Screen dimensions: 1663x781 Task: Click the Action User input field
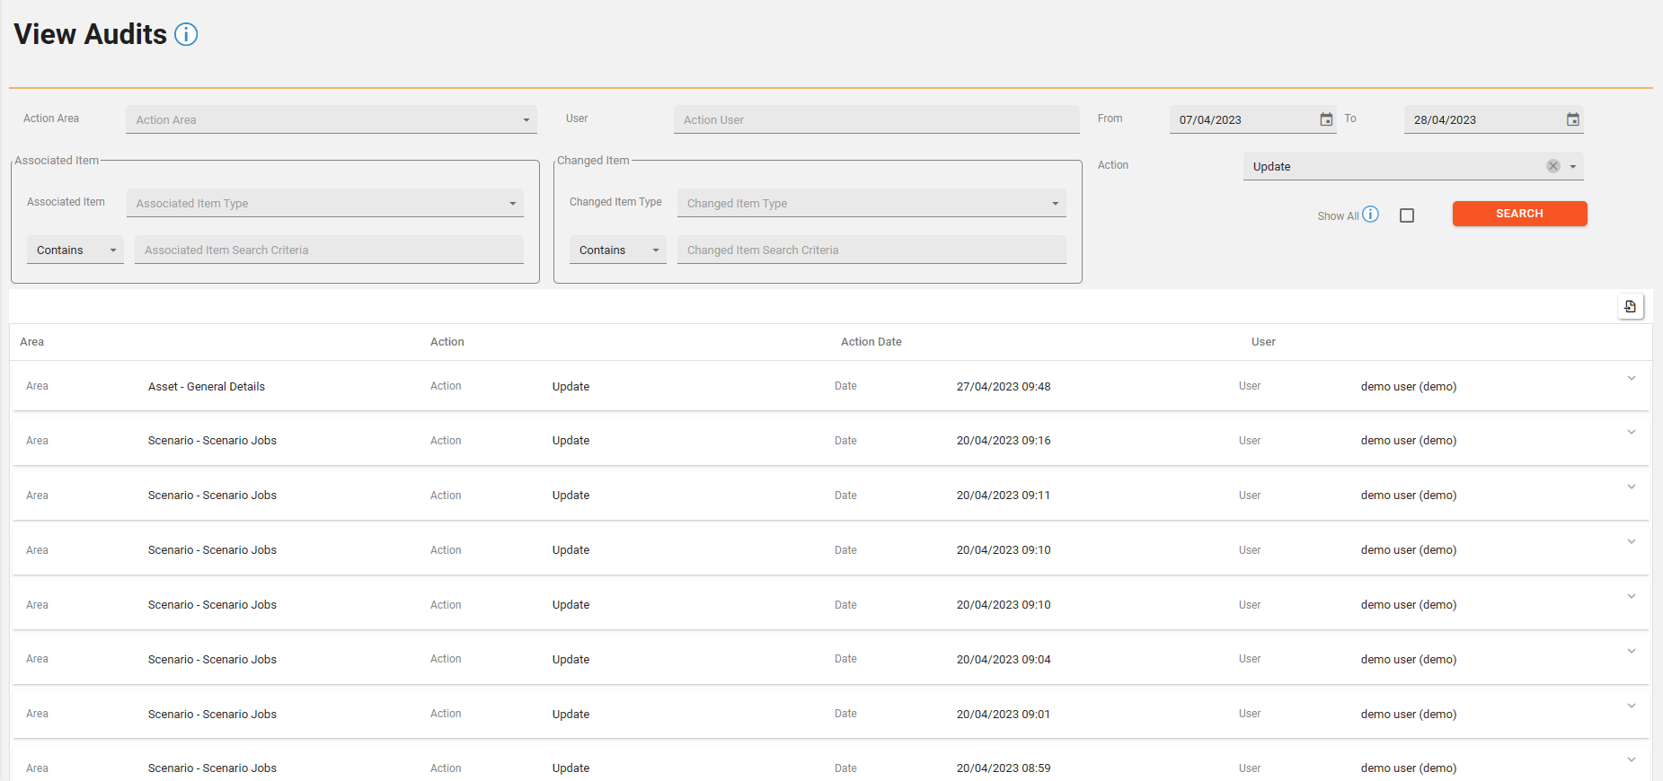[876, 119]
